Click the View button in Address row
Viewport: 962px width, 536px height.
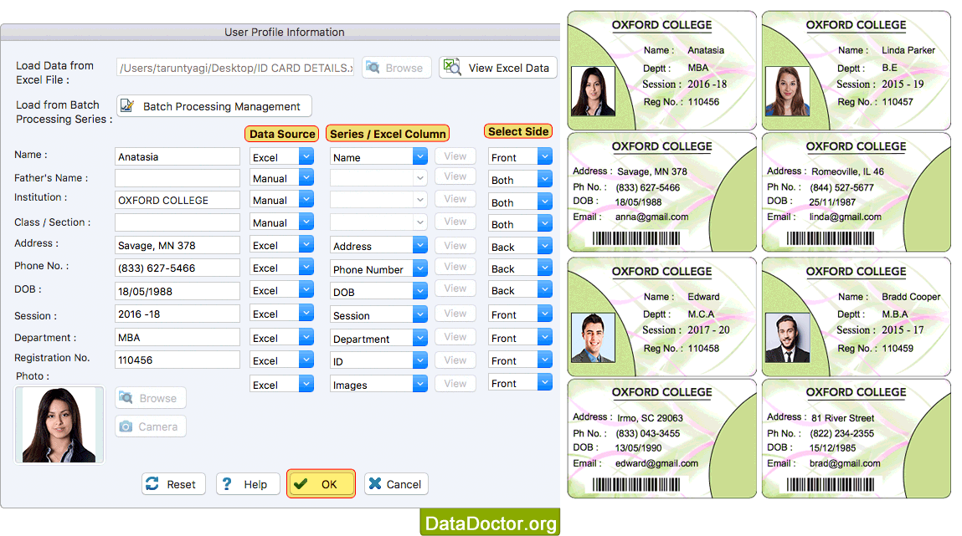pyautogui.click(x=455, y=246)
